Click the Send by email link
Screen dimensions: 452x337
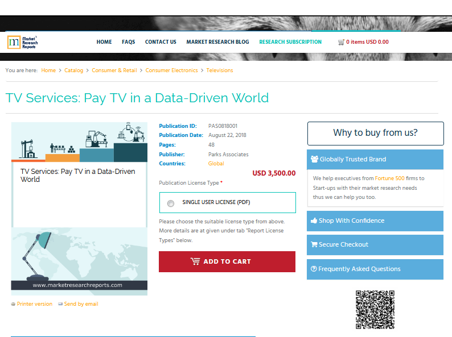coord(81,304)
